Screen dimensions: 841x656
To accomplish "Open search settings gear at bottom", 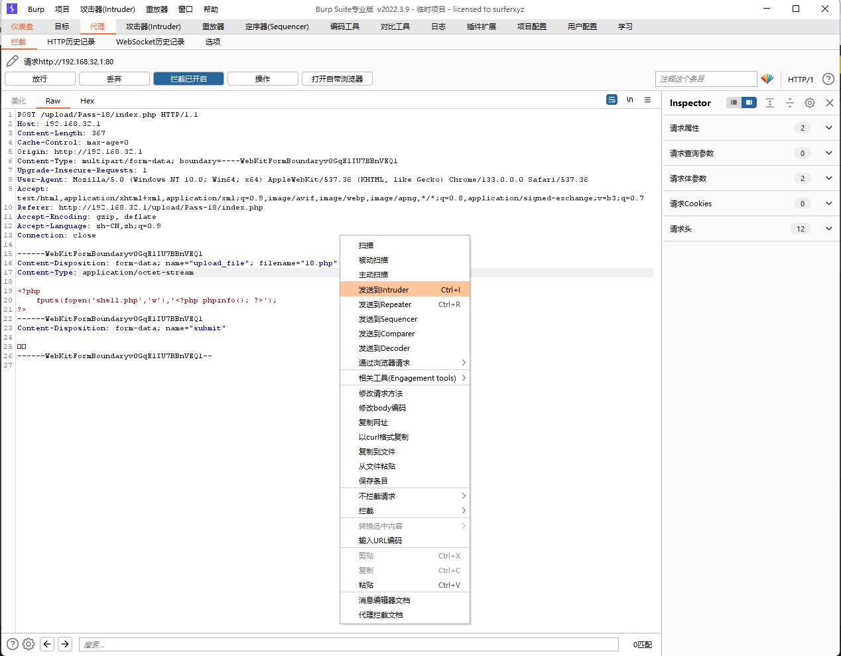I will 29,643.
